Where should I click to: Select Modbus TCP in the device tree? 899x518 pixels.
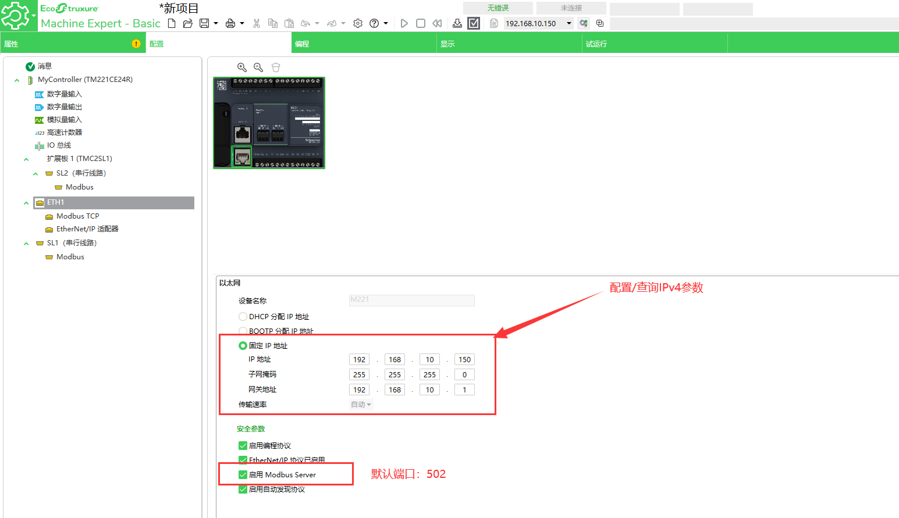tap(77, 216)
